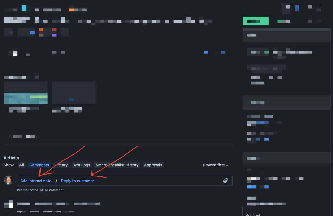Click Add internal note

pos(36,181)
